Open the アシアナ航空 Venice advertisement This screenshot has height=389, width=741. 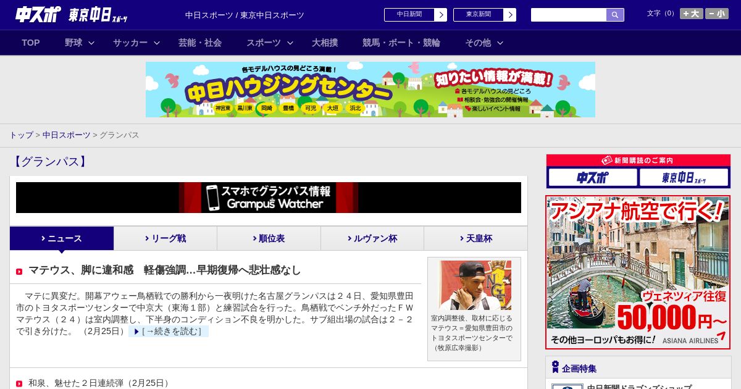638,272
